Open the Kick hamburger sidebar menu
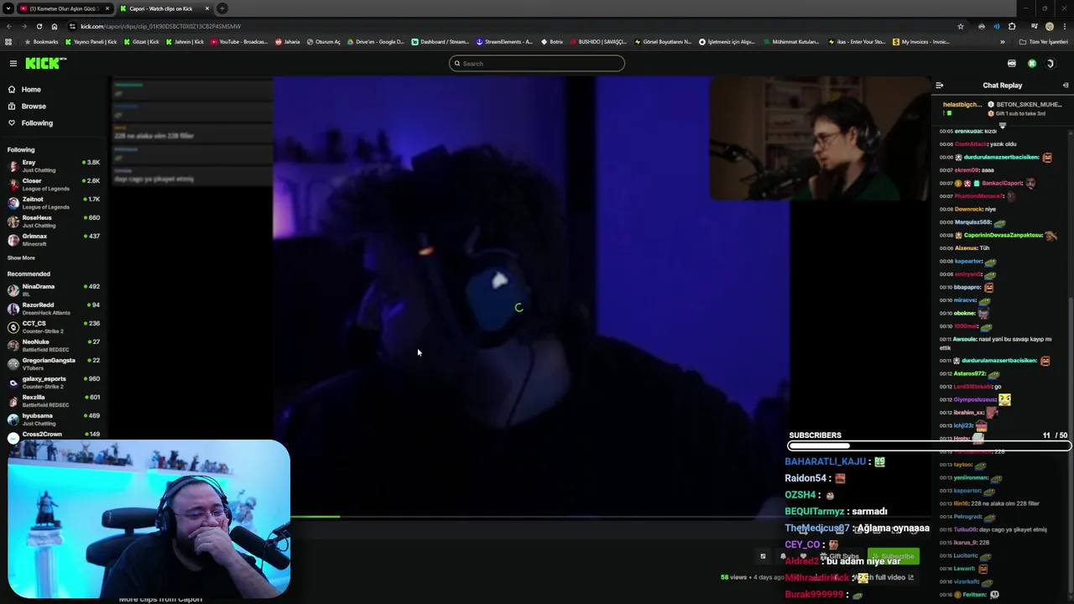The image size is (1074, 604). tap(13, 64)
